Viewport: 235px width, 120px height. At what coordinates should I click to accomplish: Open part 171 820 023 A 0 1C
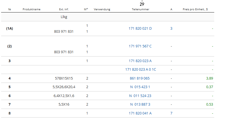(141, 70)
